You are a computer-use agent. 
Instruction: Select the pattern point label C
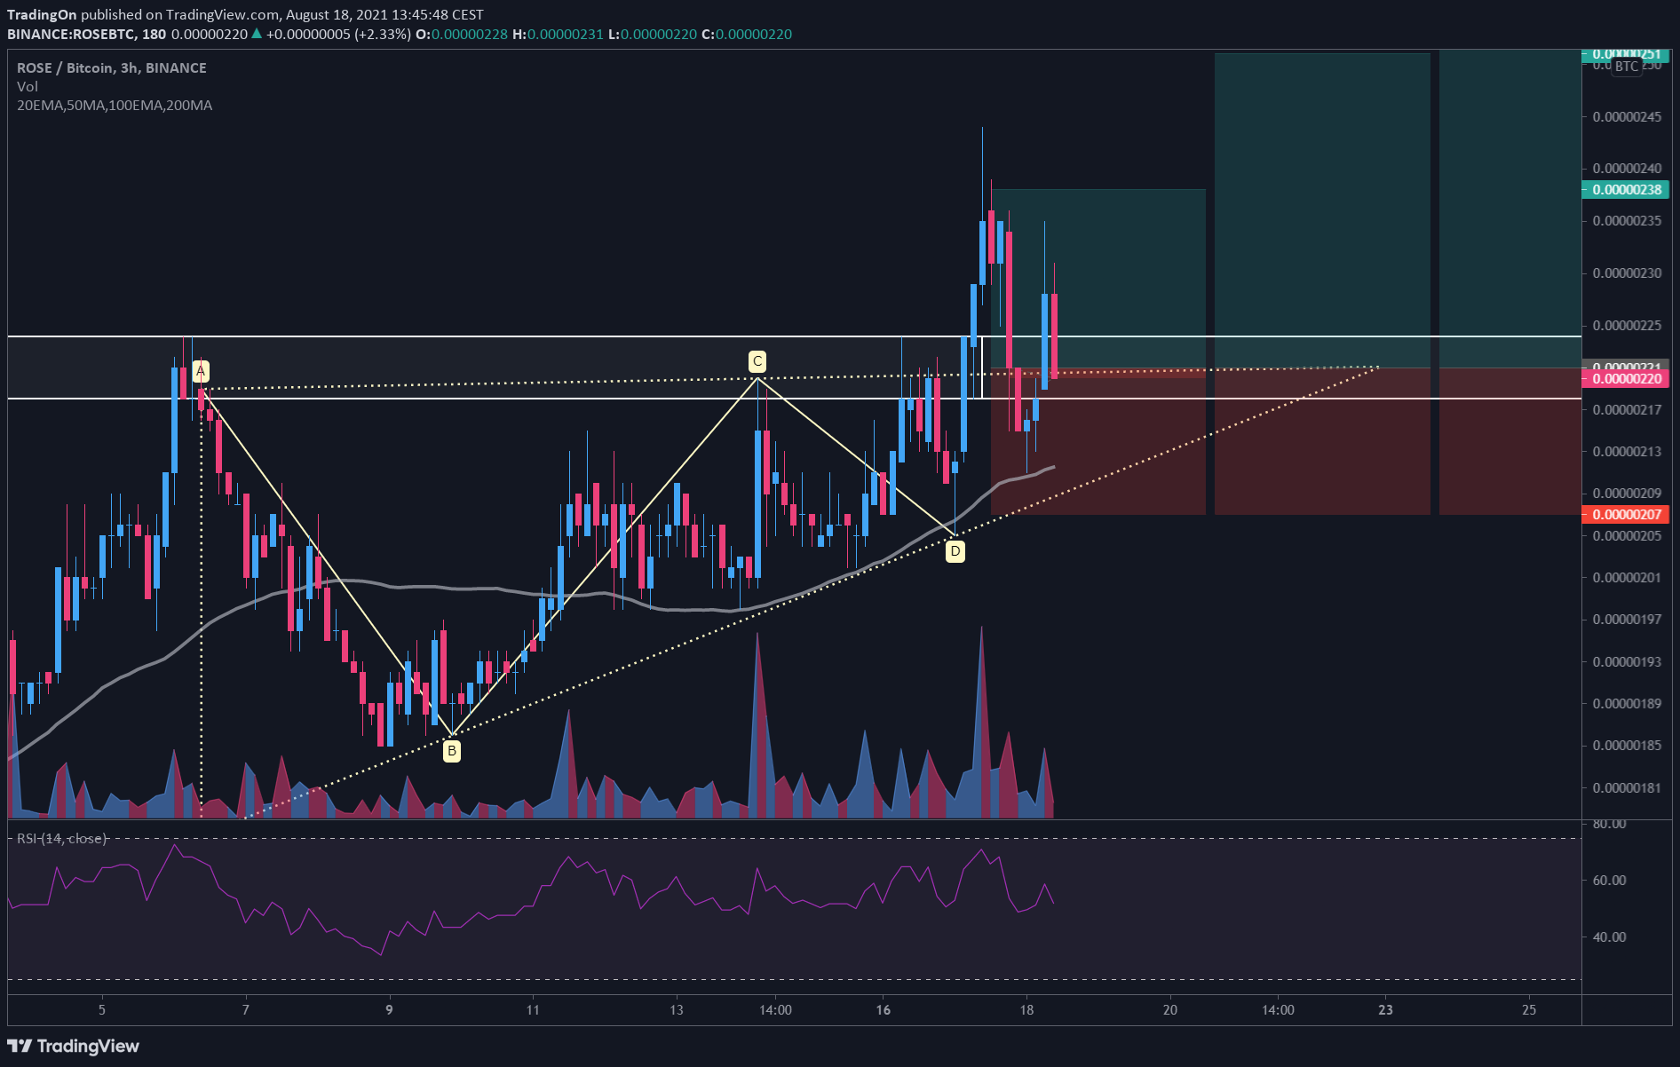757,361
